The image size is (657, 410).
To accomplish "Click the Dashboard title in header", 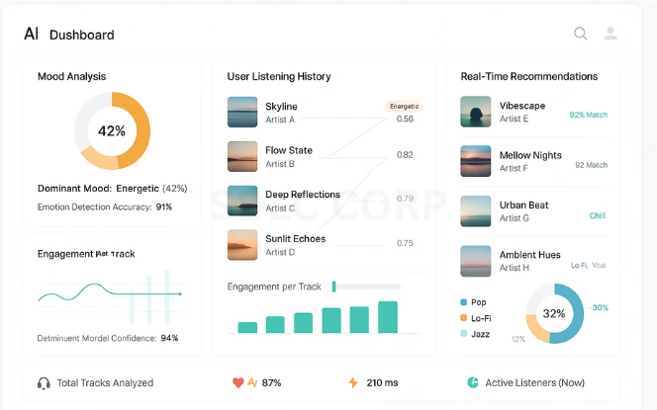I will (82, 35).
